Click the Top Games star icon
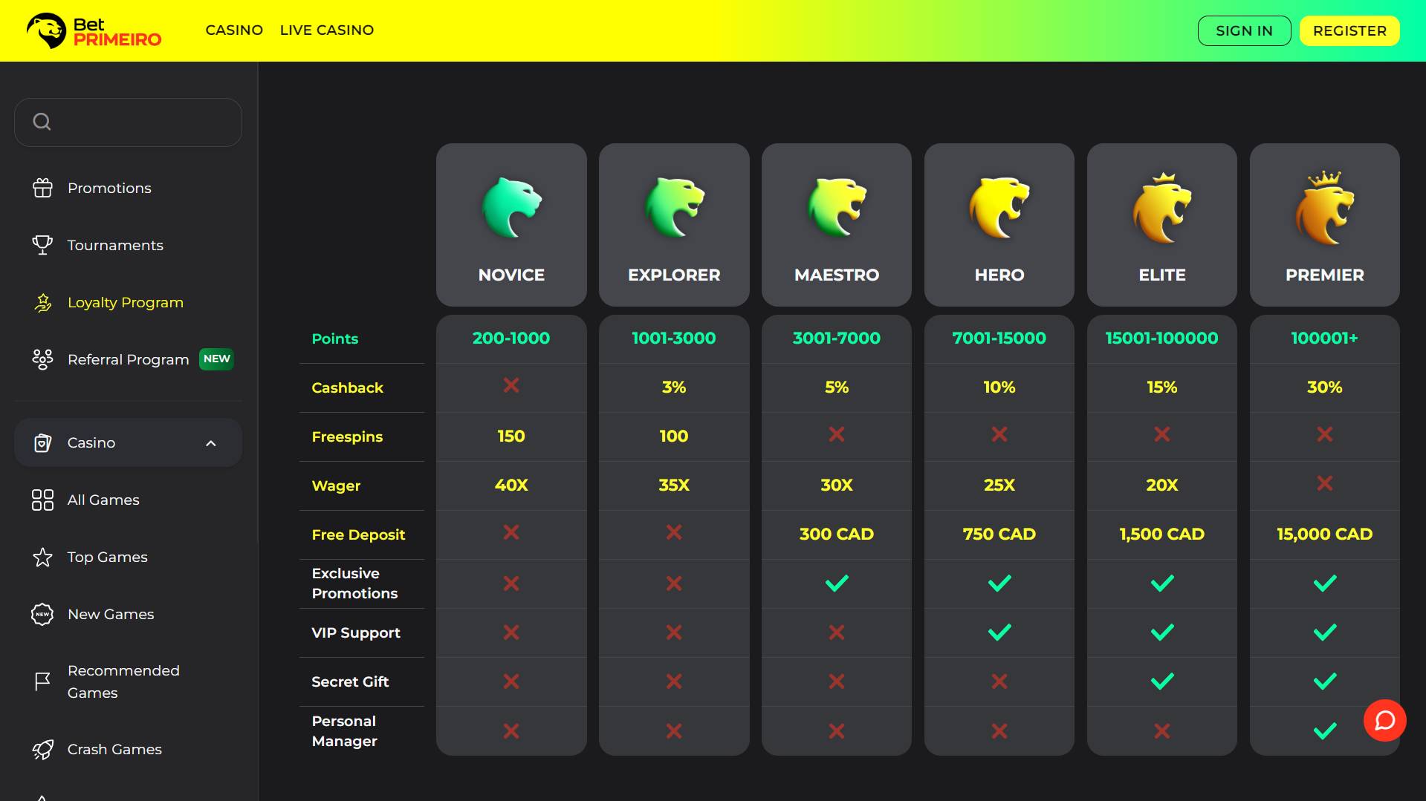The image size is (1426, 801). [x=42, y=557]
